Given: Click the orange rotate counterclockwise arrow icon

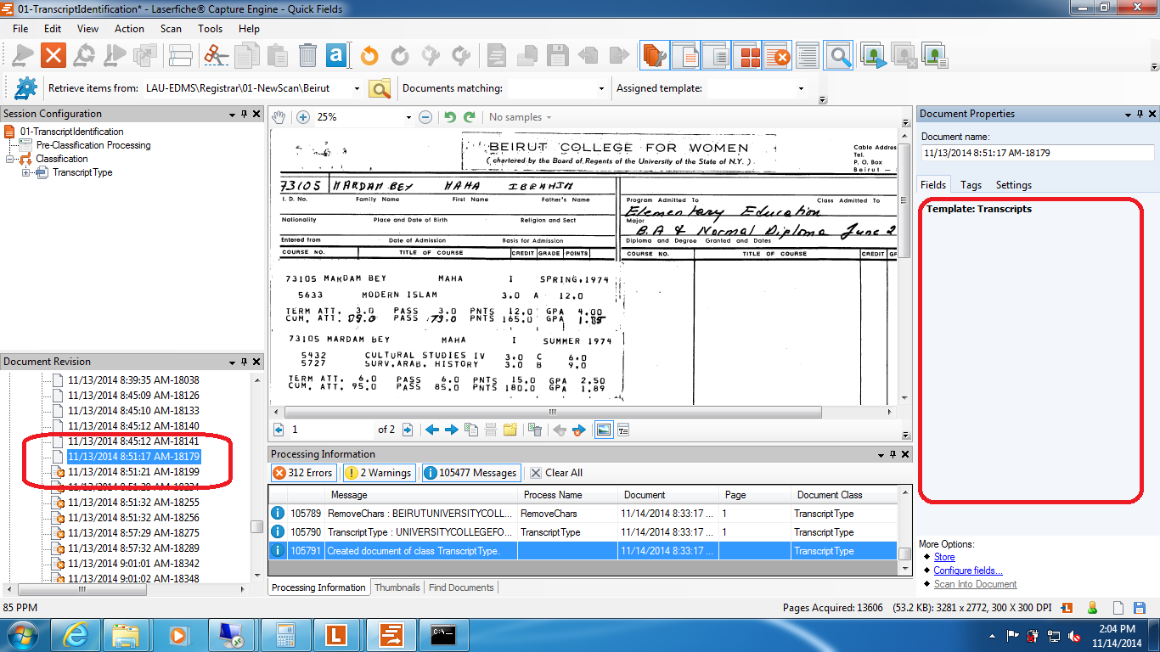Looking at the screenshot, I should tap(369, 56).
